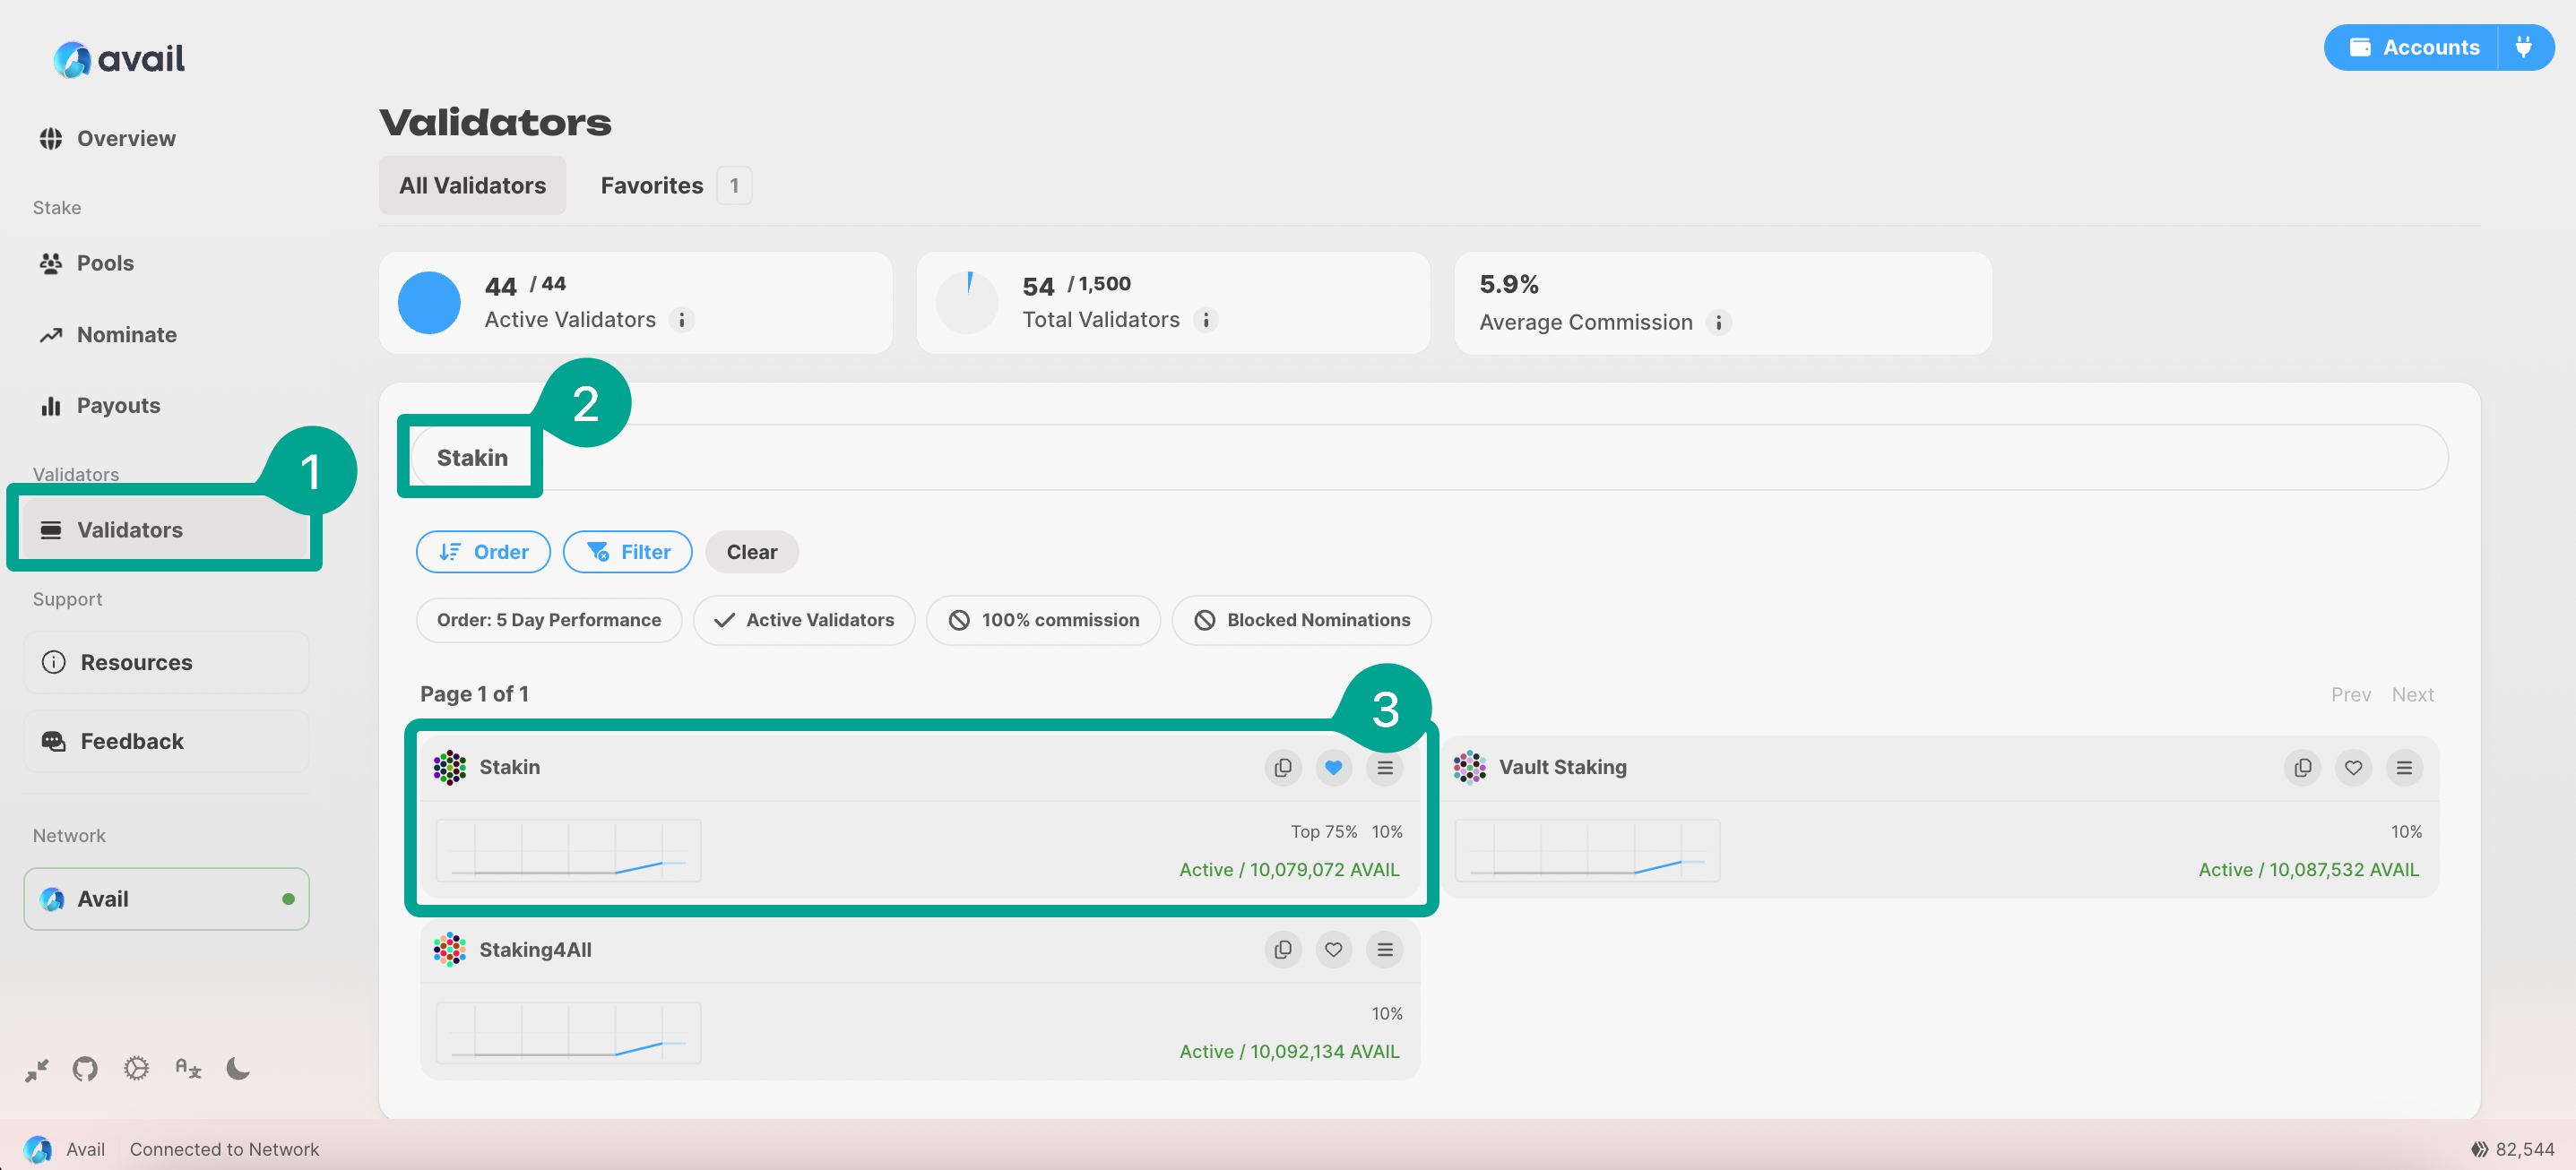Favorite the Staking4All validator
Image resolution: width=2576 pixels, height=1170 pixels.
1334,951
